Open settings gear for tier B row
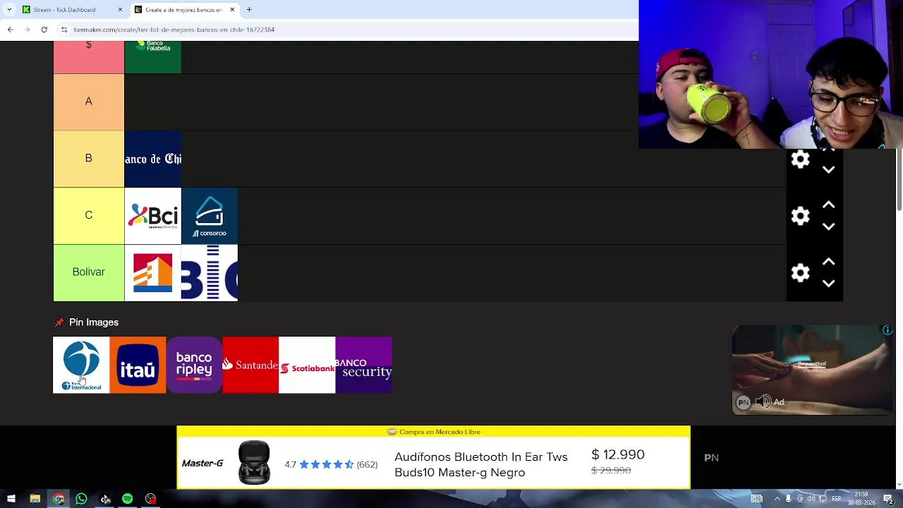903x508 pixels. (800, 159)
